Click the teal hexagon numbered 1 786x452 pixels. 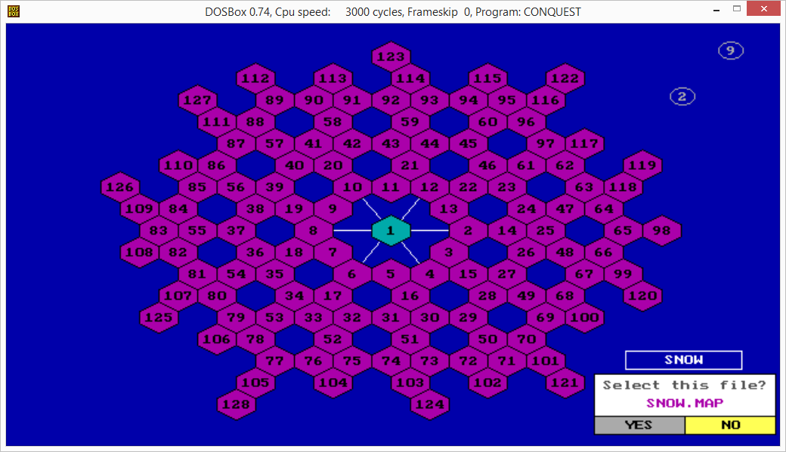coord(391,231)
